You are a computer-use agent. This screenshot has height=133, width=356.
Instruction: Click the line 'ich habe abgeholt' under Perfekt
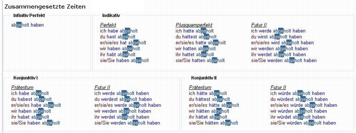(x=119, y=31)
